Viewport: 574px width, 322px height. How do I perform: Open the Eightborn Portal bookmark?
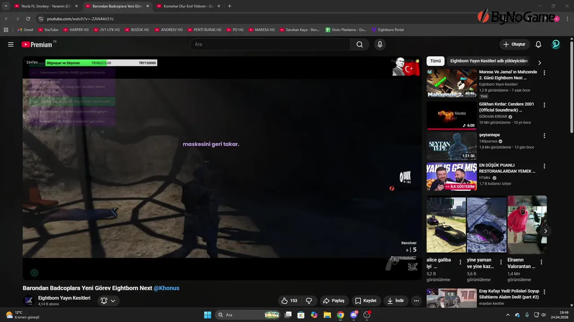click(387, 30)
